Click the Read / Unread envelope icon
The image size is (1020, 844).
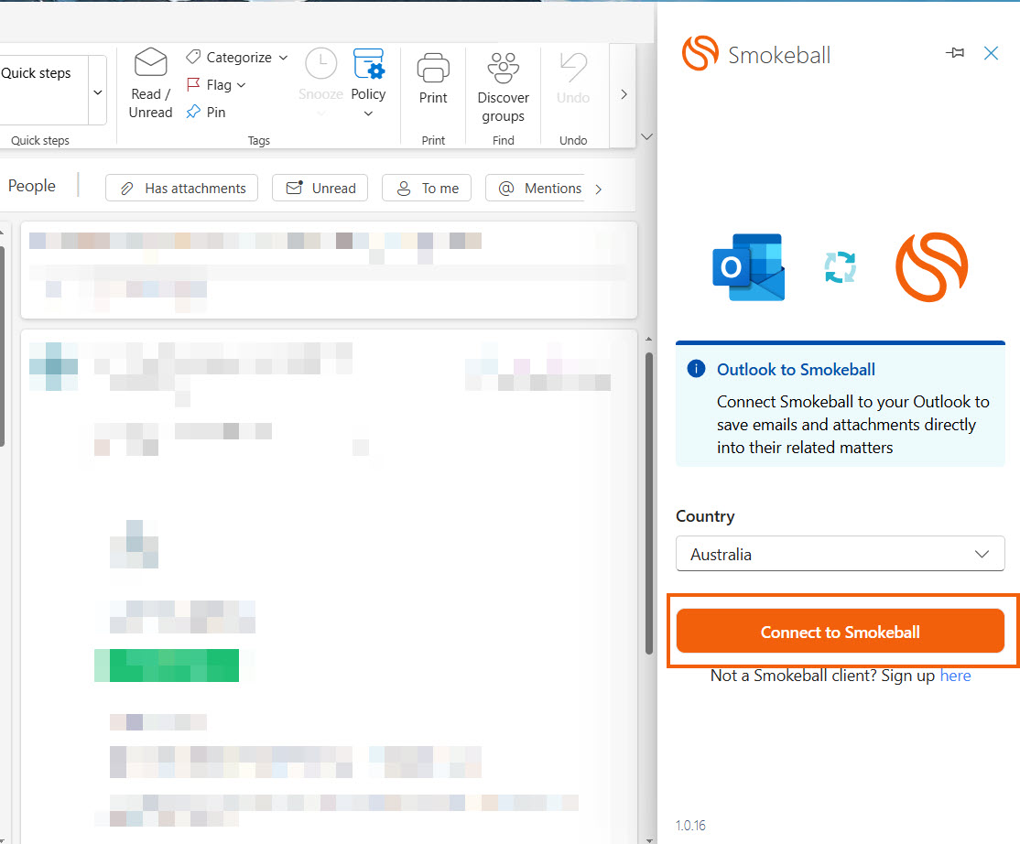[x=151, y=64]
